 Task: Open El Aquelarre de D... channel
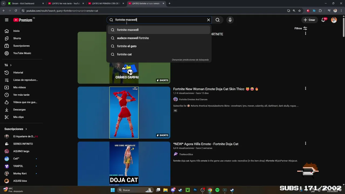[x=22, y=136]
